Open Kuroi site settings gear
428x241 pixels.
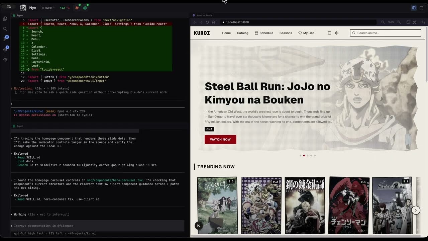[337, 33]
